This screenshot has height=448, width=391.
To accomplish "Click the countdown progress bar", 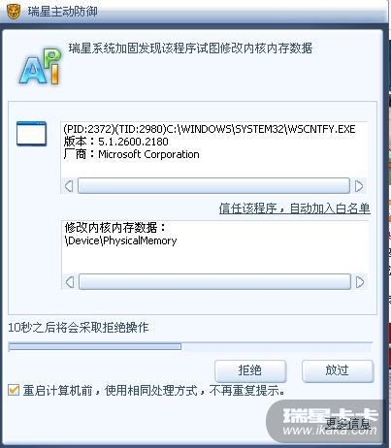I will coord(190,347).
